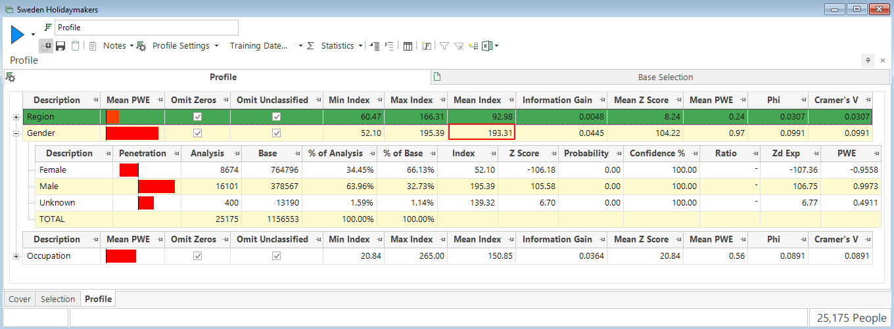Click the settings icon left of Profile tab
Screen dimensions: 894x329
point(10,77)
